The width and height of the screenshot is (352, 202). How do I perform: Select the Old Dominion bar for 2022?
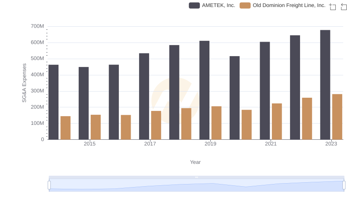point(307,119)
